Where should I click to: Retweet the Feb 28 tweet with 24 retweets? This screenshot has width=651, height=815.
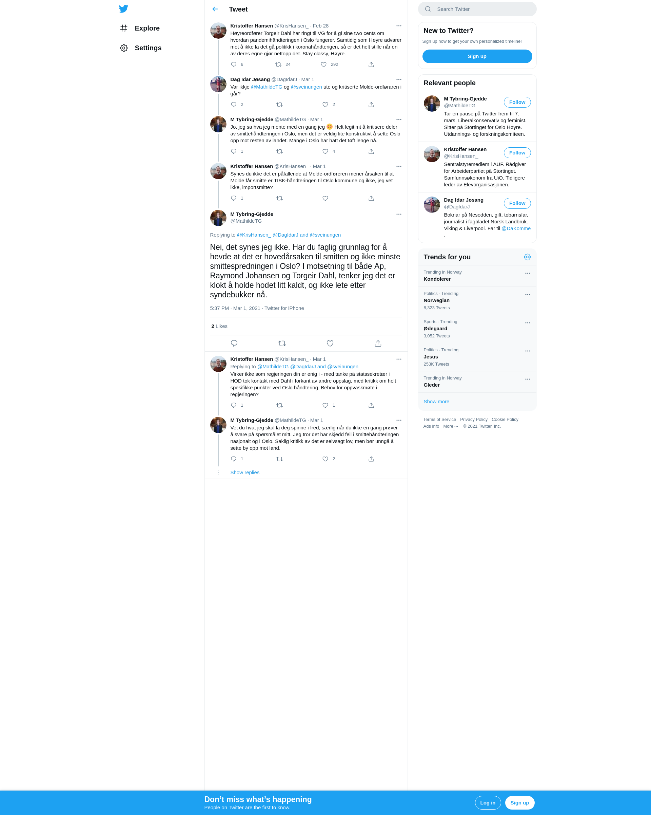click(x=278, y=64)
